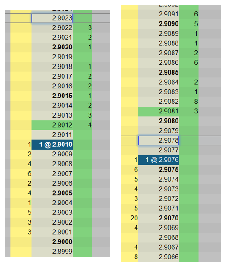The height and width of the screenshot is (268, 230).
Task: Click price 2.9088 in the ladder
Action: (x=169, y=43)
